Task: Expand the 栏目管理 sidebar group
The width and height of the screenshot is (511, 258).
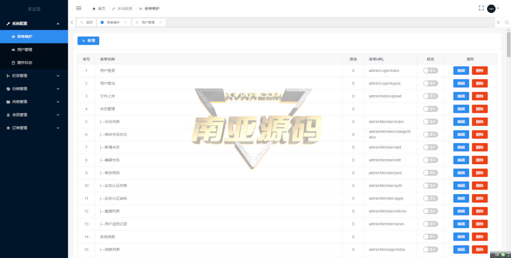Action: pos(34,75)
